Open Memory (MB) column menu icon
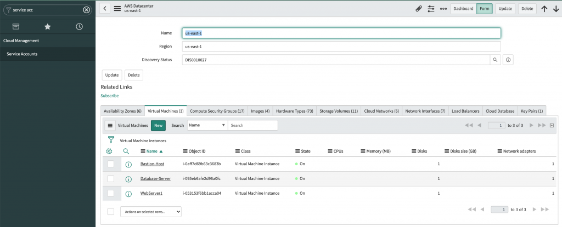The image size is (562, 227). click(x=363, y=151)
